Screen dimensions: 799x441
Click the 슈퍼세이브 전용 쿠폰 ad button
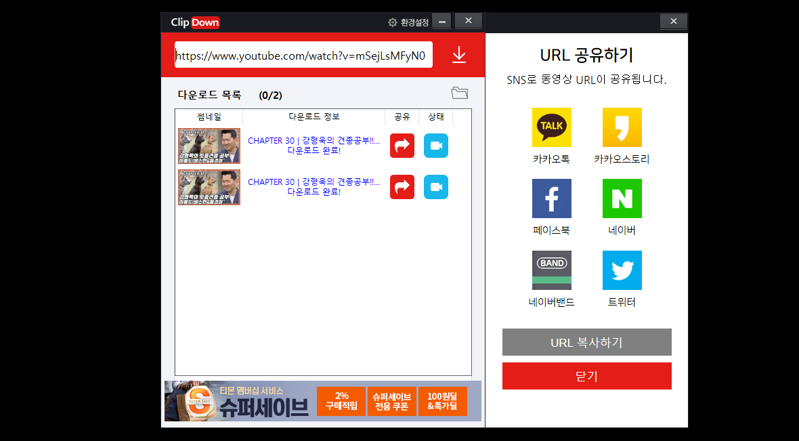[x=391, y=401]
